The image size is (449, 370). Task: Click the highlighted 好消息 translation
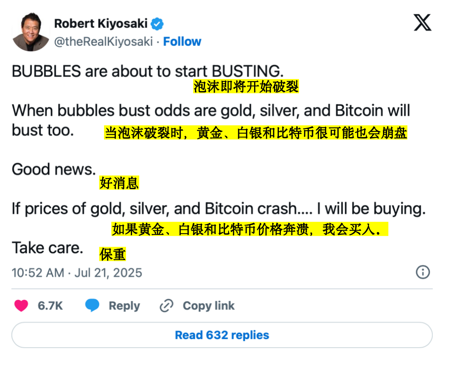(119, 183)
